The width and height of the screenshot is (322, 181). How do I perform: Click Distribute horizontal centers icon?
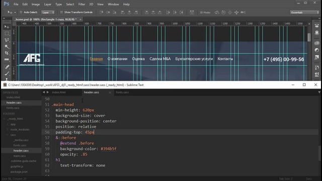point(175,12)
